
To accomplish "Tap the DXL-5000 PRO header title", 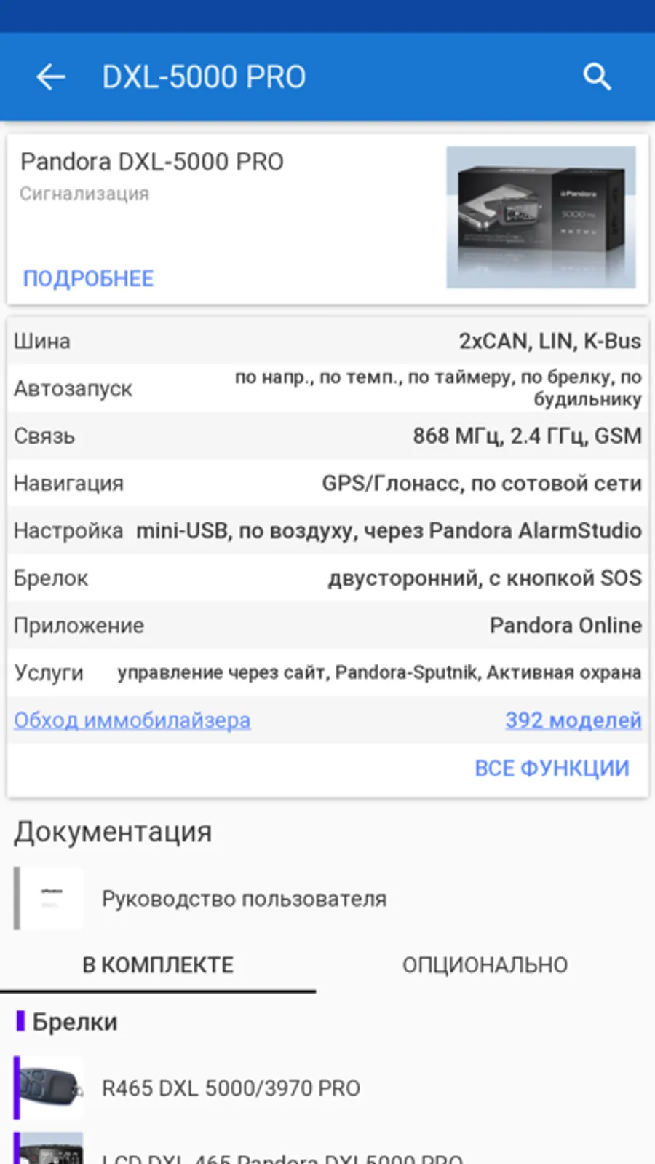I will point(204,77).
